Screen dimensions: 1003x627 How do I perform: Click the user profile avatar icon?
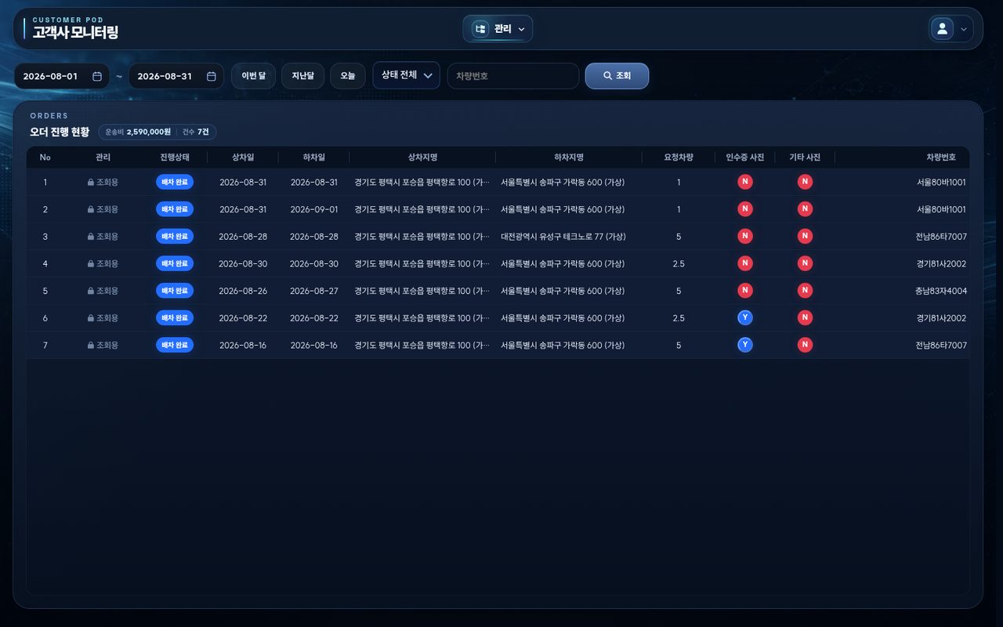tap(941, 29)
